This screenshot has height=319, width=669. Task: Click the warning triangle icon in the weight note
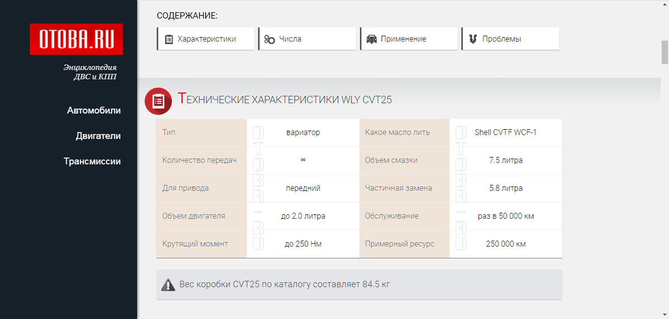point(168,284)
